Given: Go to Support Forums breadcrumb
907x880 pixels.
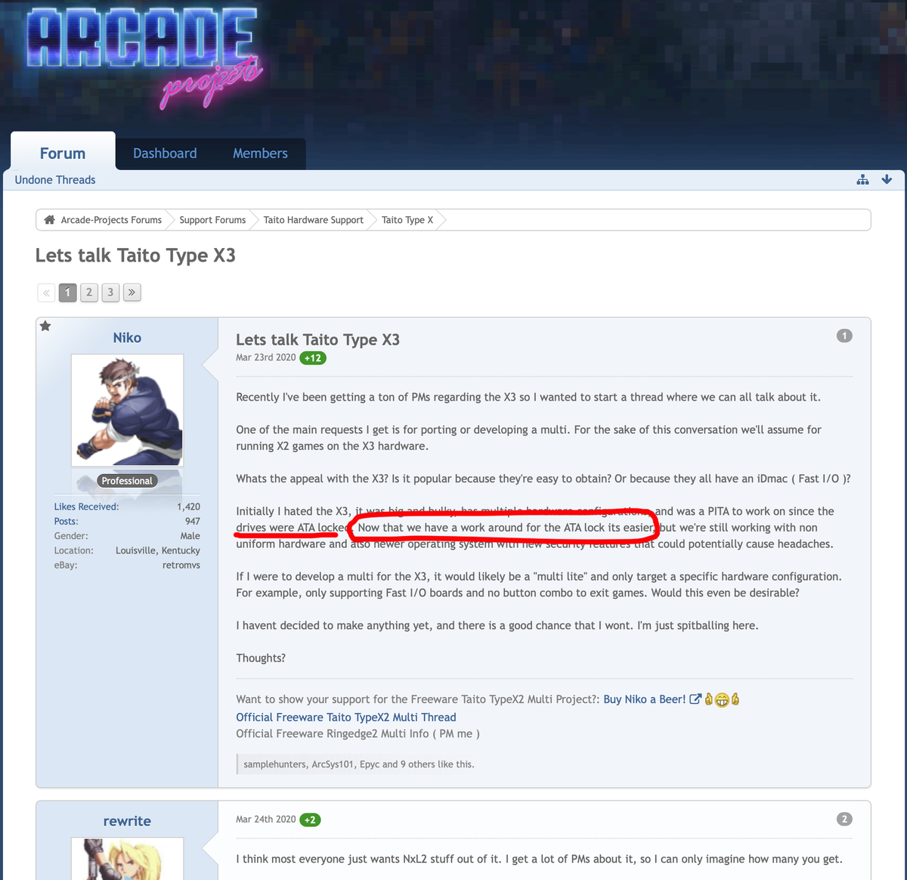Looking at the screenshot, I should click(x=212, y=220).
